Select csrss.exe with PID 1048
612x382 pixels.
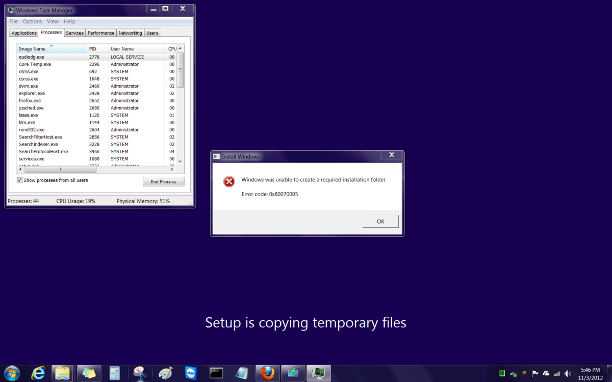(97, 79)
